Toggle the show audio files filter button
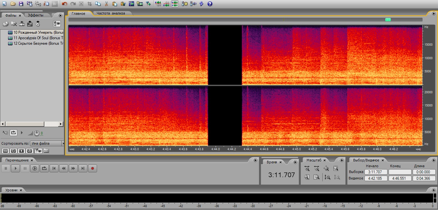This screenshot has width=438, height=210. point(5,151)
